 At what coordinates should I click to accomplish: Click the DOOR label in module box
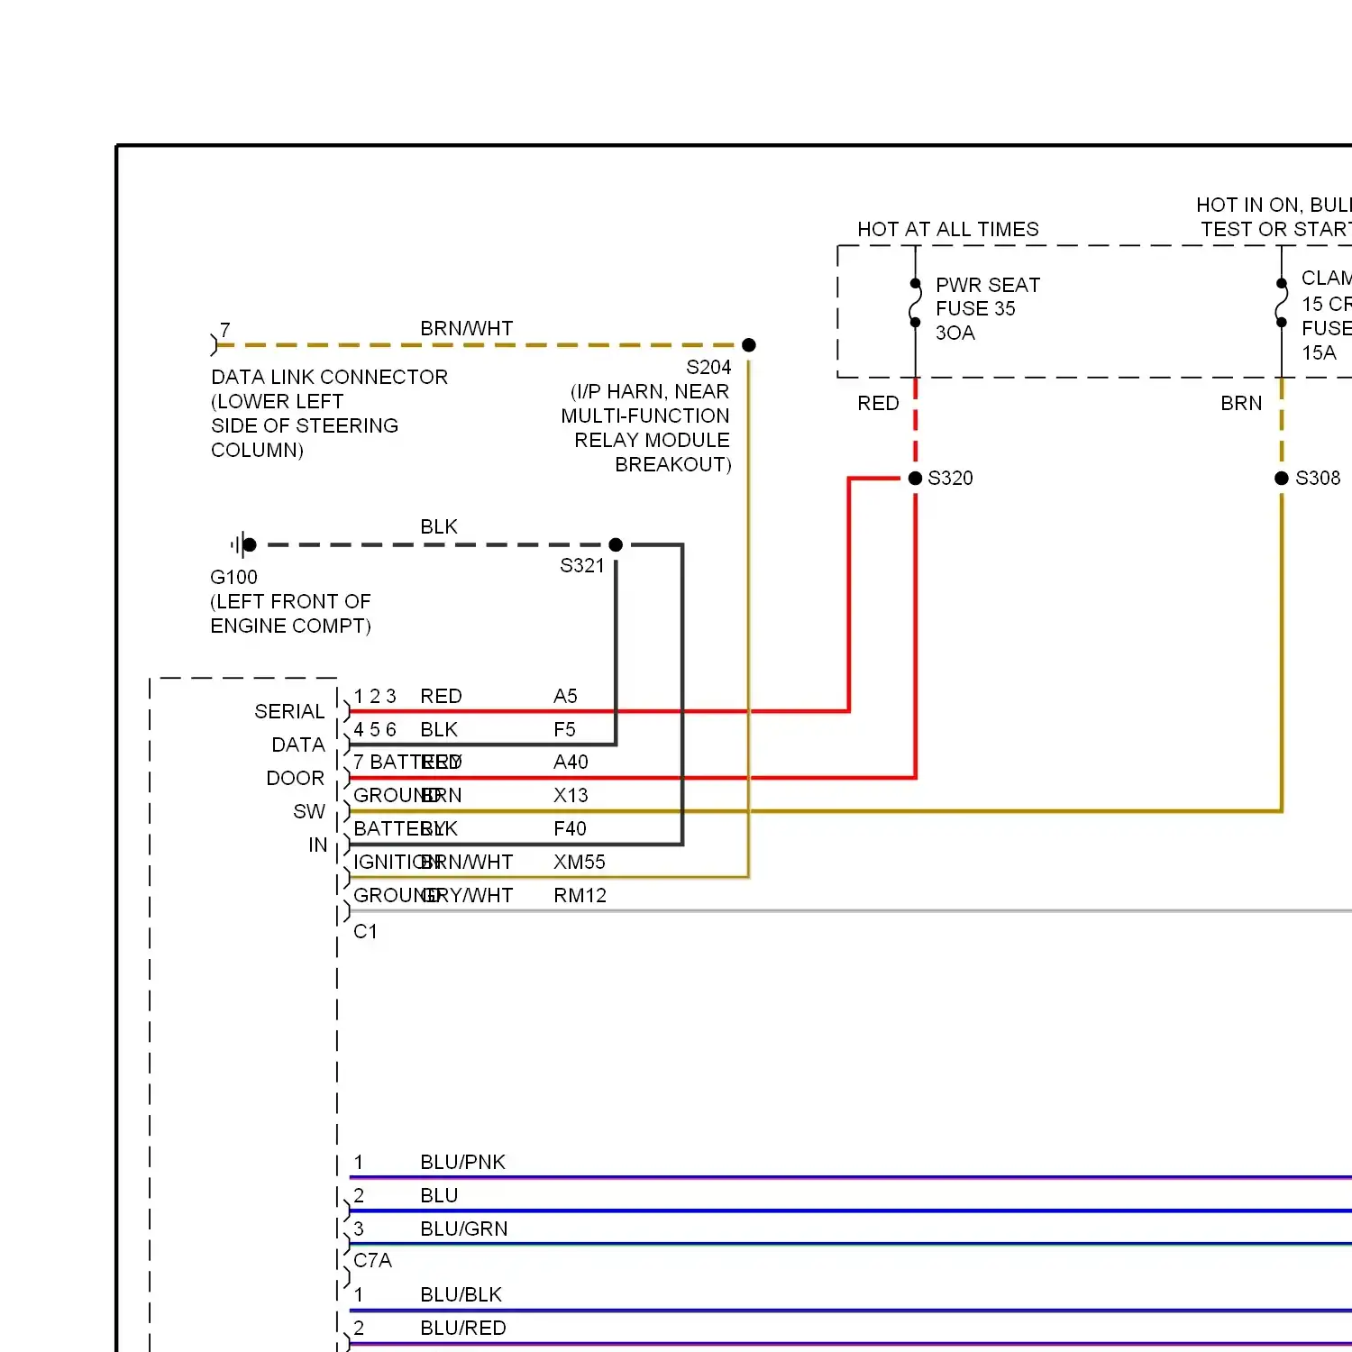(295, 778)
